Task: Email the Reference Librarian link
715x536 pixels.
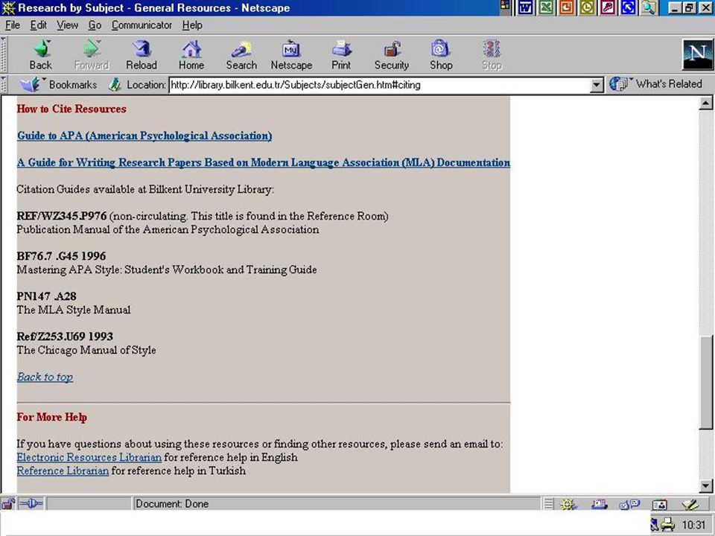Action: [63, 470]
